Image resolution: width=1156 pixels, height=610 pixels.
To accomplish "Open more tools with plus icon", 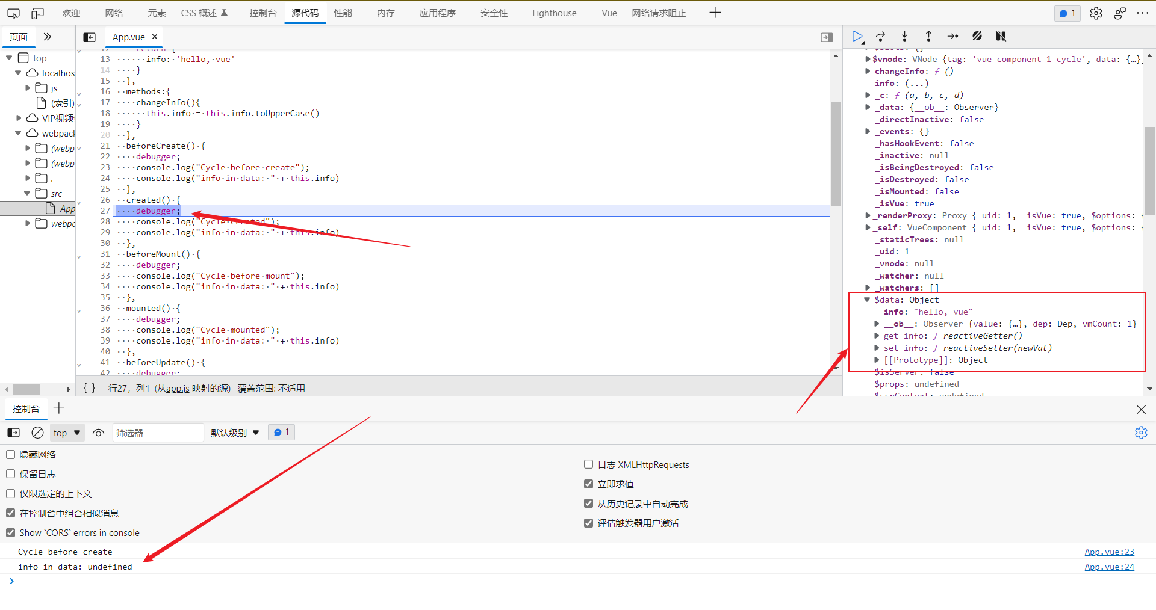I will 715,13.
